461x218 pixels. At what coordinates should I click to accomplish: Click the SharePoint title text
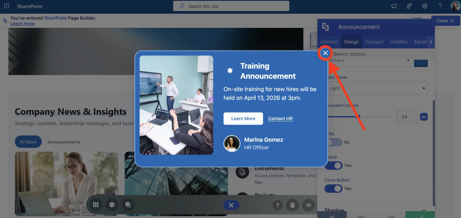pos(30,6)
